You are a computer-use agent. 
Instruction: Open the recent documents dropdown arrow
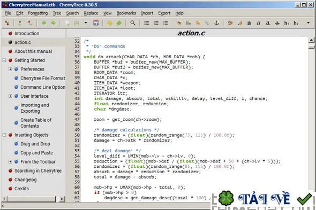coord(86,23)
